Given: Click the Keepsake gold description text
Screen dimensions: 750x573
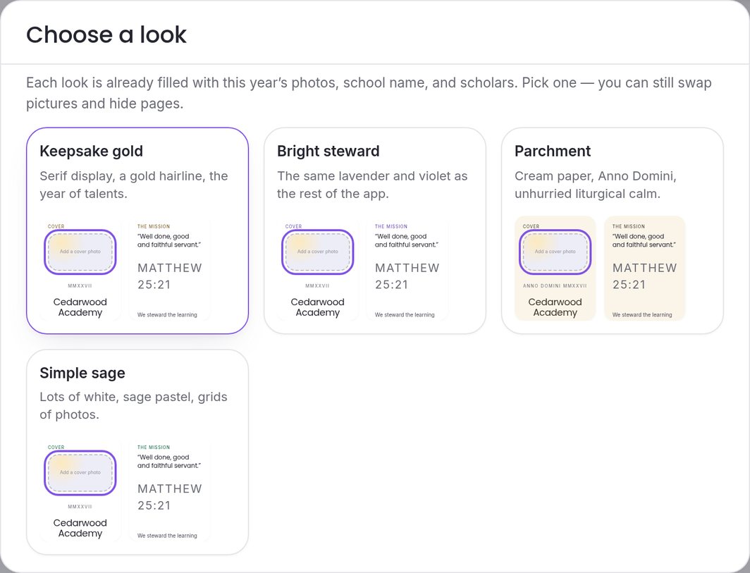Looking at the screenshot, I should [x=134, y=185].
